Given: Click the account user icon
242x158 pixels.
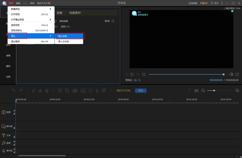Looking at the screenshot, I should tap(212, 3).
